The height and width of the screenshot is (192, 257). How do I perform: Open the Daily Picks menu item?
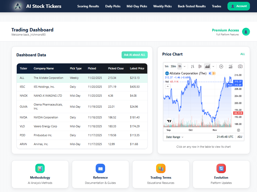[x=113, y=6]
